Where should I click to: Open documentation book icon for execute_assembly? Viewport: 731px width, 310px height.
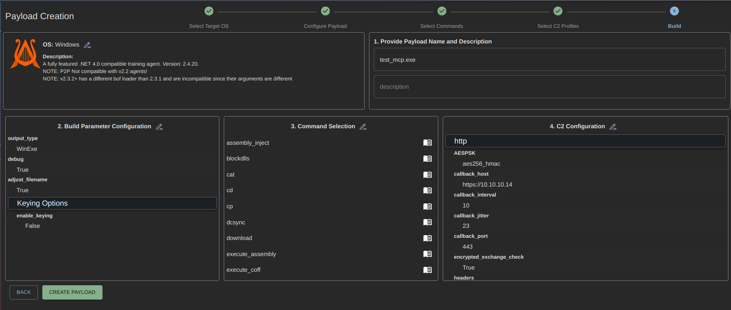click(427, 254)
